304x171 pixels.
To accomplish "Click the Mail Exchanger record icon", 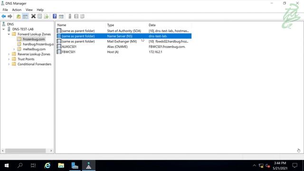I will [59, 41].
